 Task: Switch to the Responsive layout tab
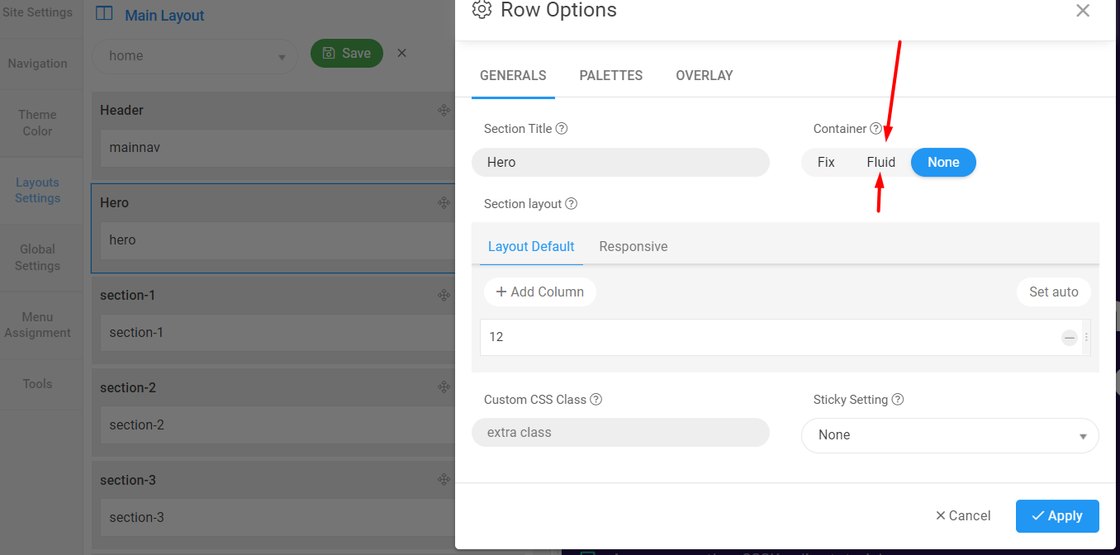[x=634, y=247]
